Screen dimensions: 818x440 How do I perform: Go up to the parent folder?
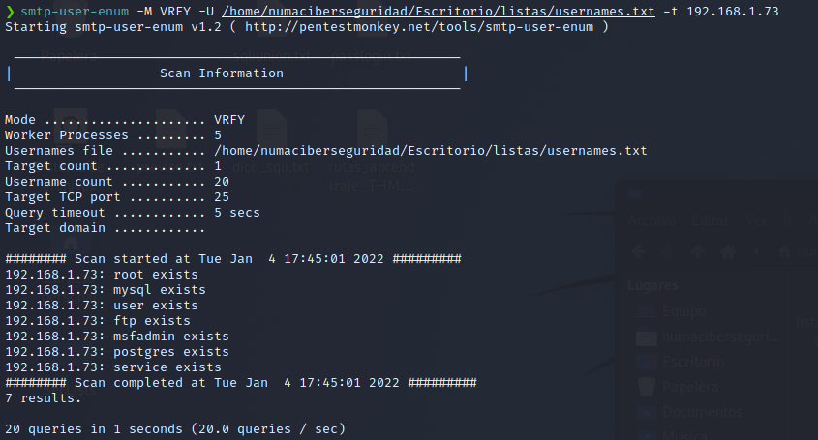coord(699,251)
